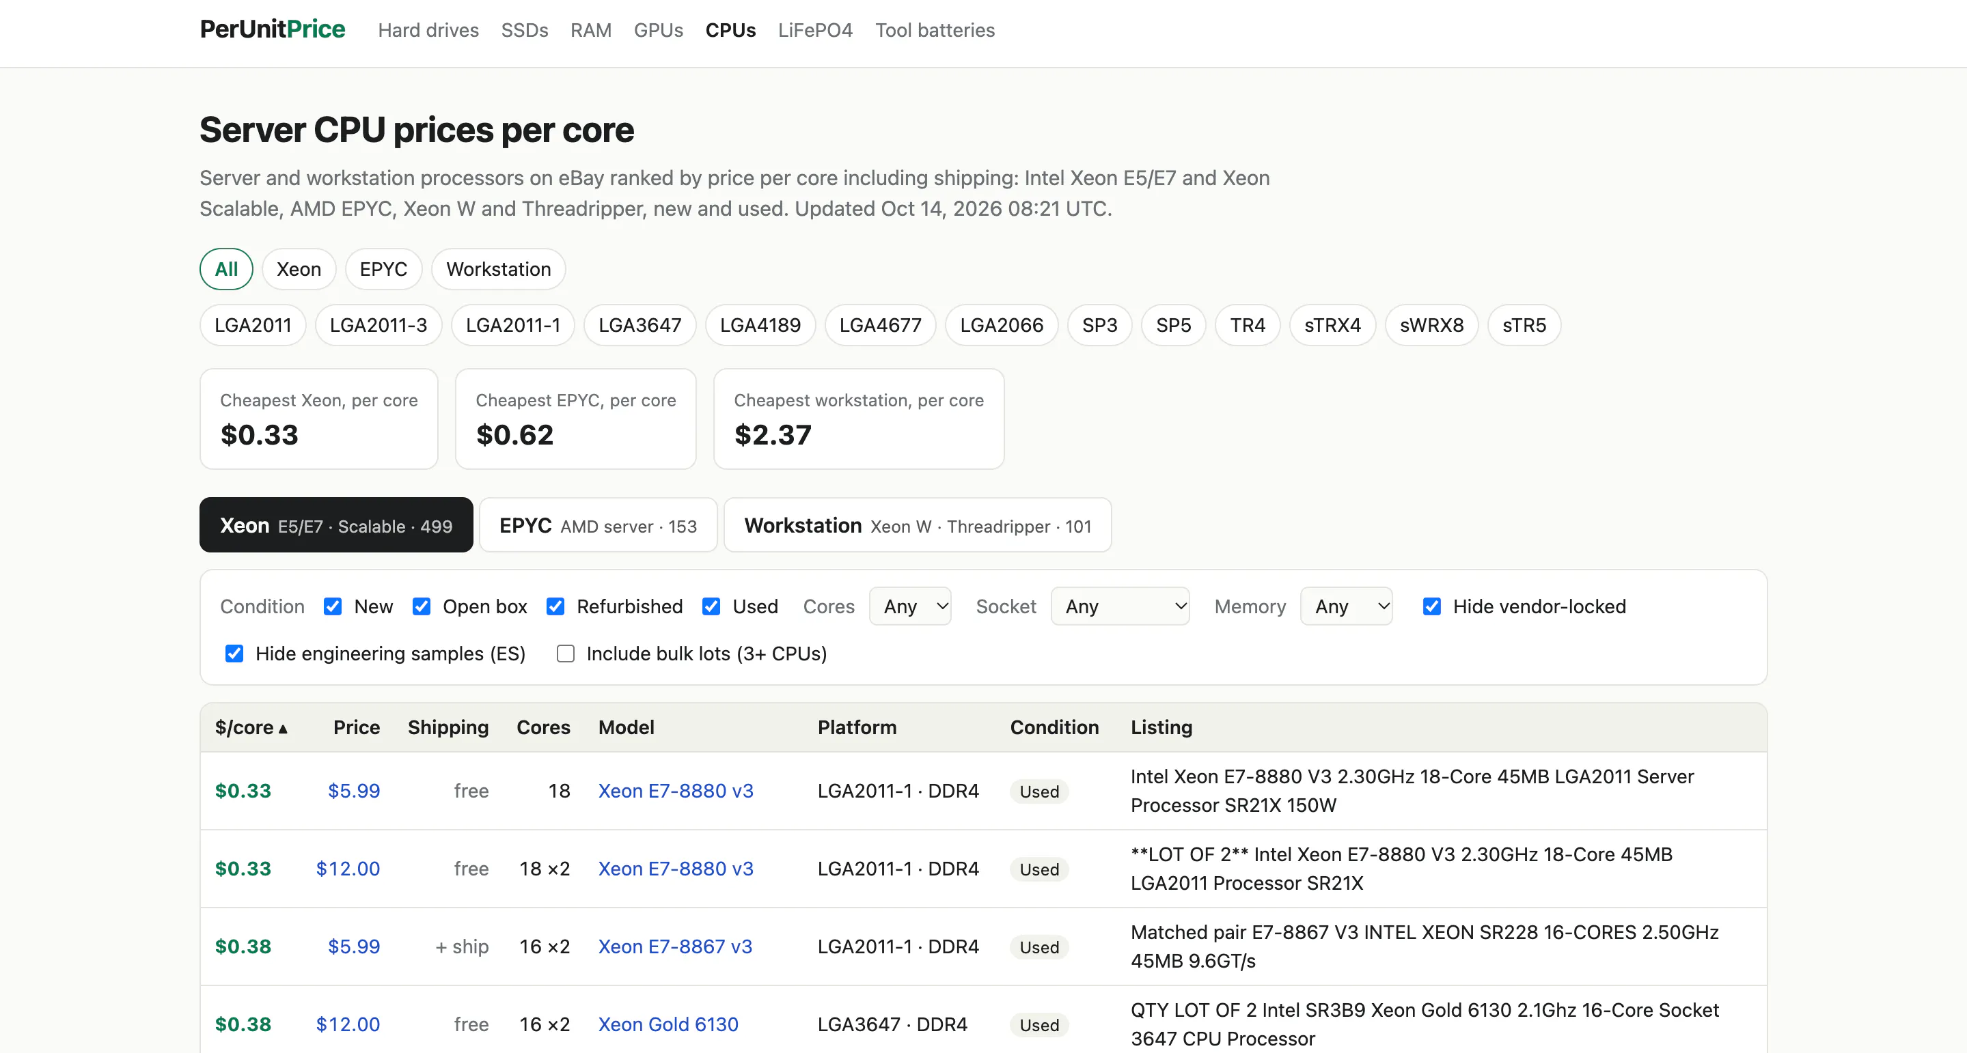Open $12.00 price of Xeon Gold 6130
This screenshot has height=1053, width=1967.
coord(348,1024)
